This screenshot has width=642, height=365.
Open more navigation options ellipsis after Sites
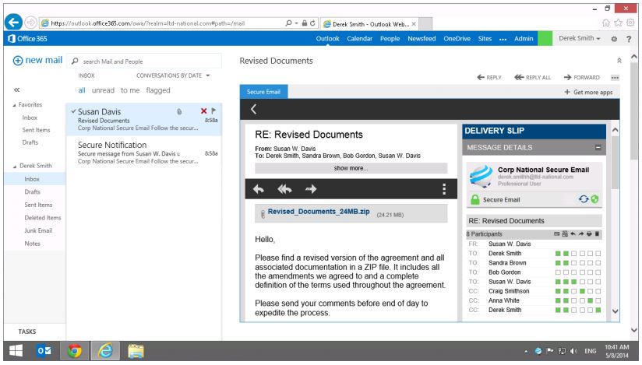503,39
